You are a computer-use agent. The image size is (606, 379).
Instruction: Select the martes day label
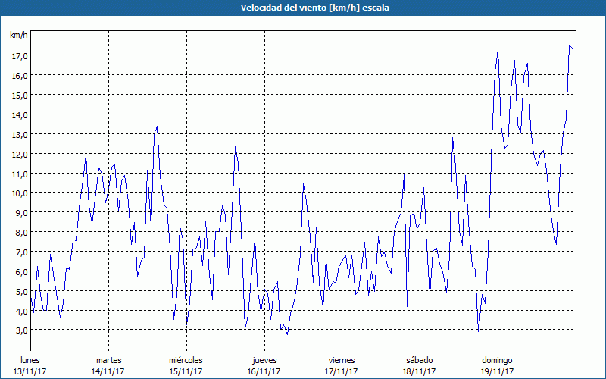click(108, 359)
